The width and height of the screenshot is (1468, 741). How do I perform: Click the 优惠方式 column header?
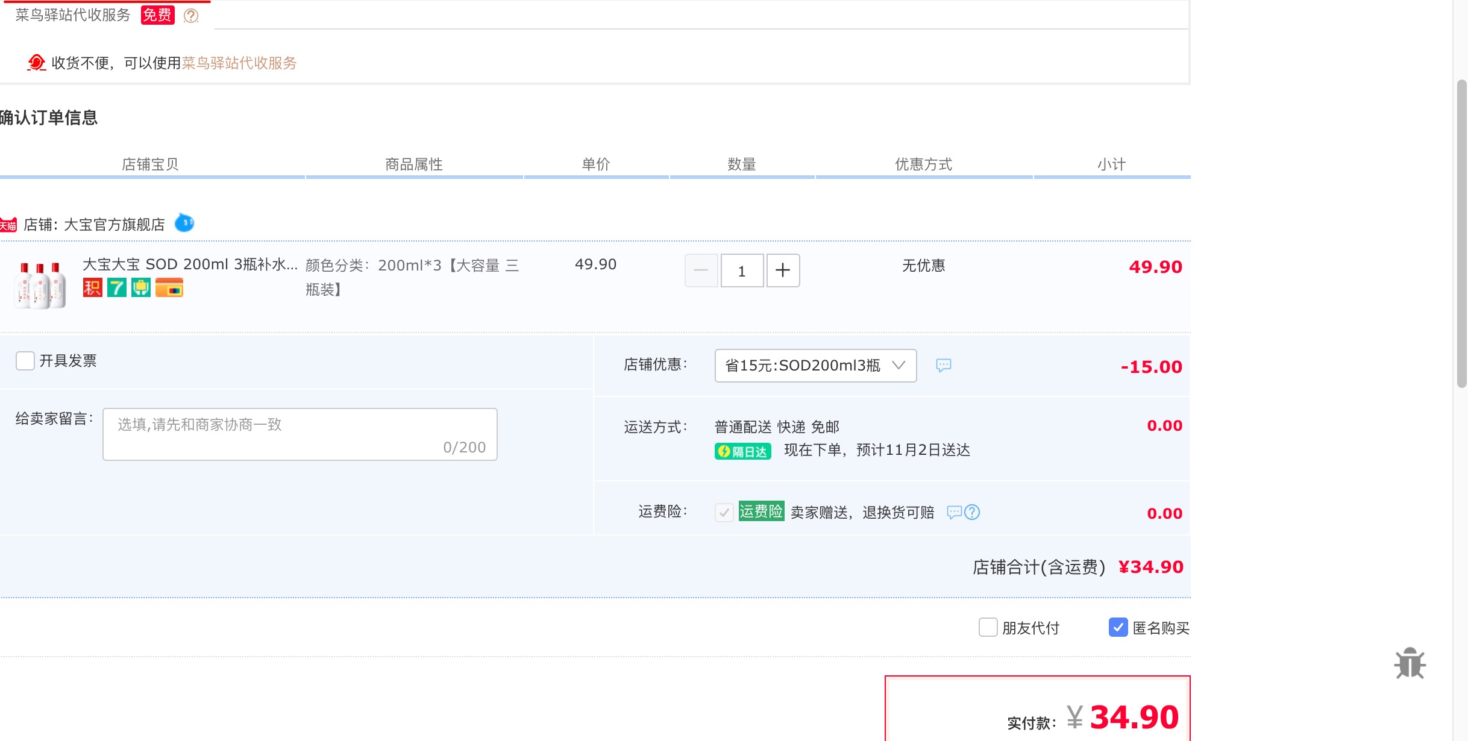[924, 164]
